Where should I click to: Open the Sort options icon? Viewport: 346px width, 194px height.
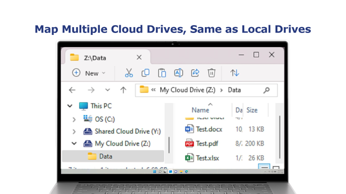[x=235, y=73]
